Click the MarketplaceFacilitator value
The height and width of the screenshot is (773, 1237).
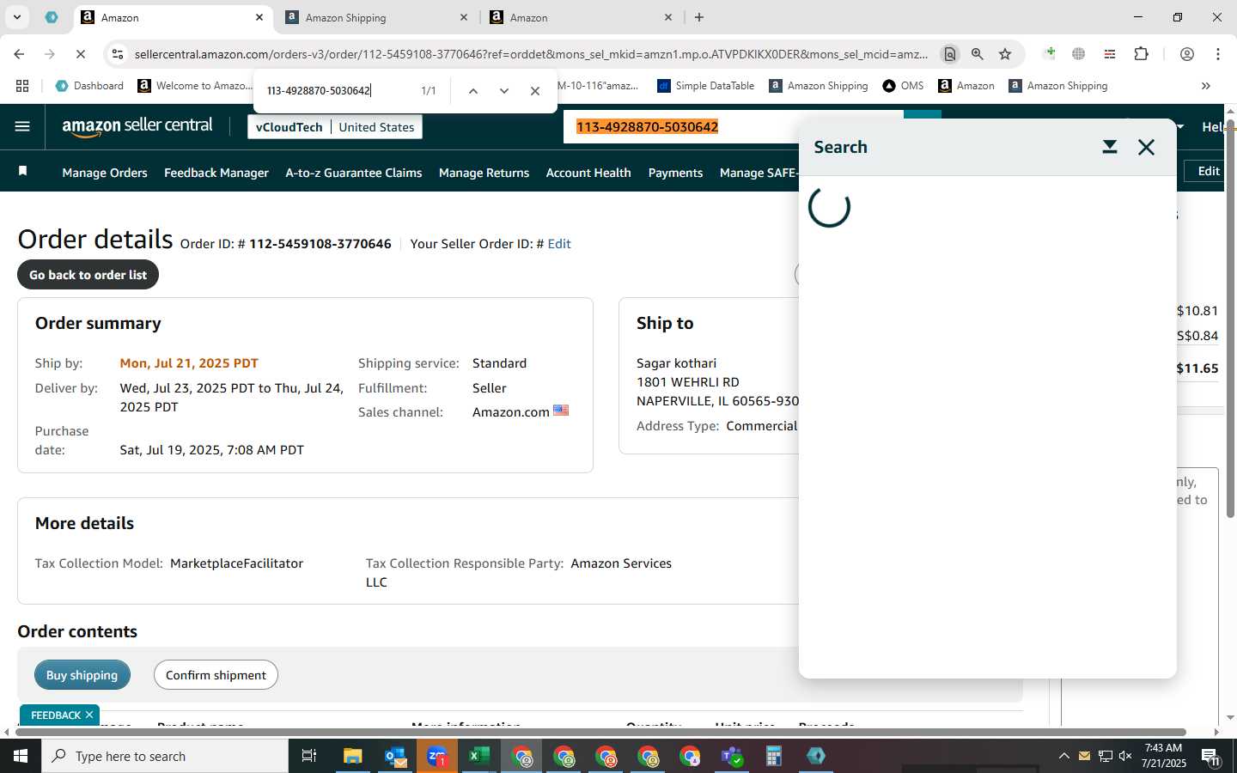tap(236, 563)
